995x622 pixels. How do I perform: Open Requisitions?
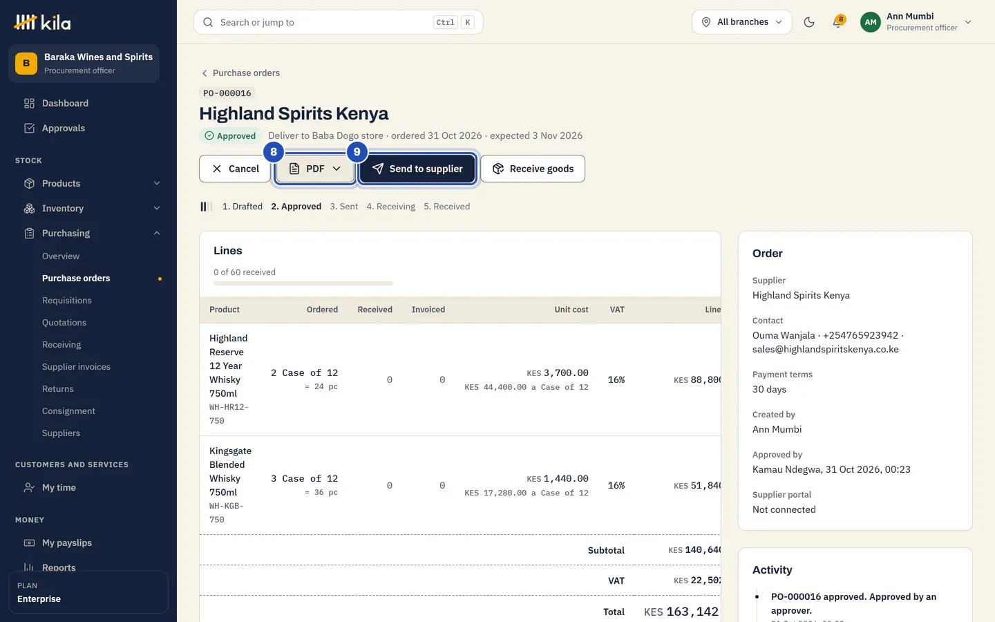pos(67,301)
